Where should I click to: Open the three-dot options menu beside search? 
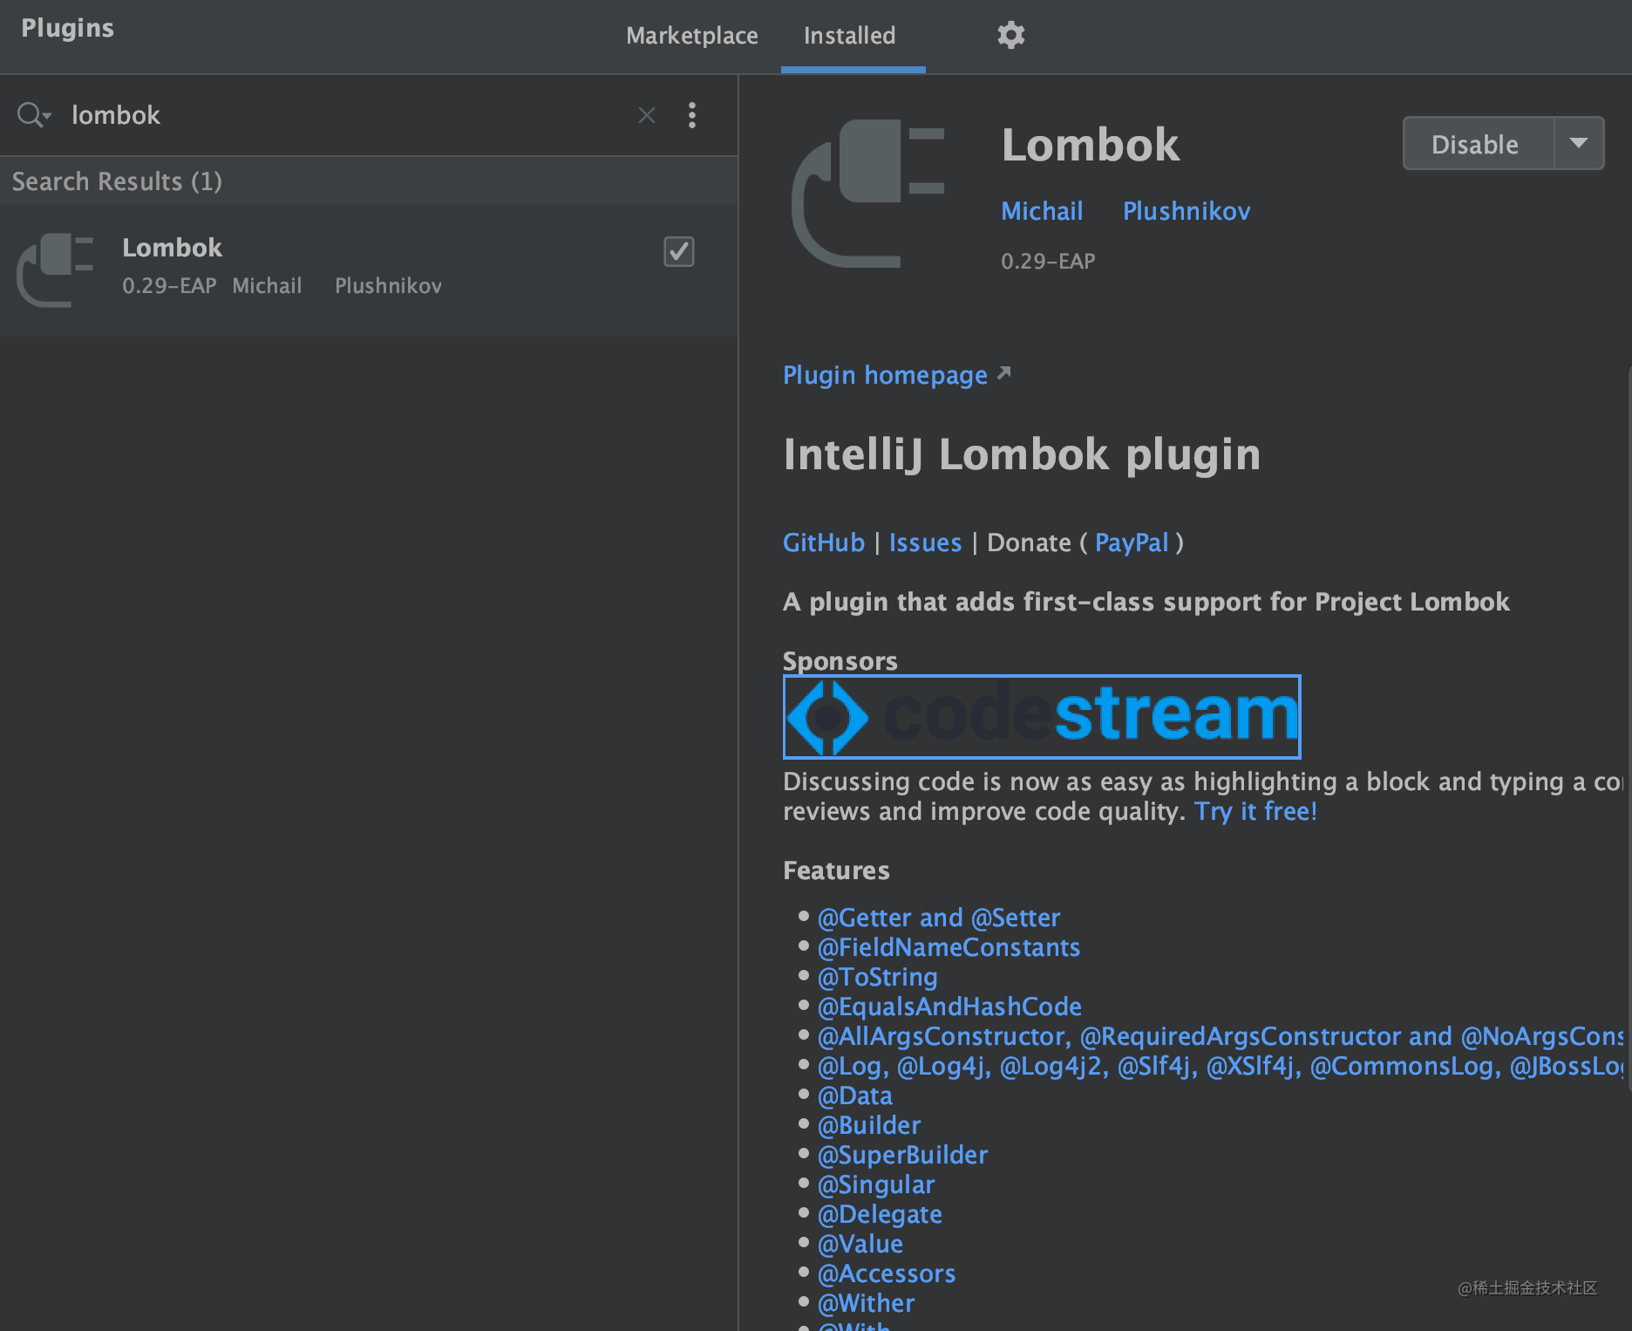point(691,114)
